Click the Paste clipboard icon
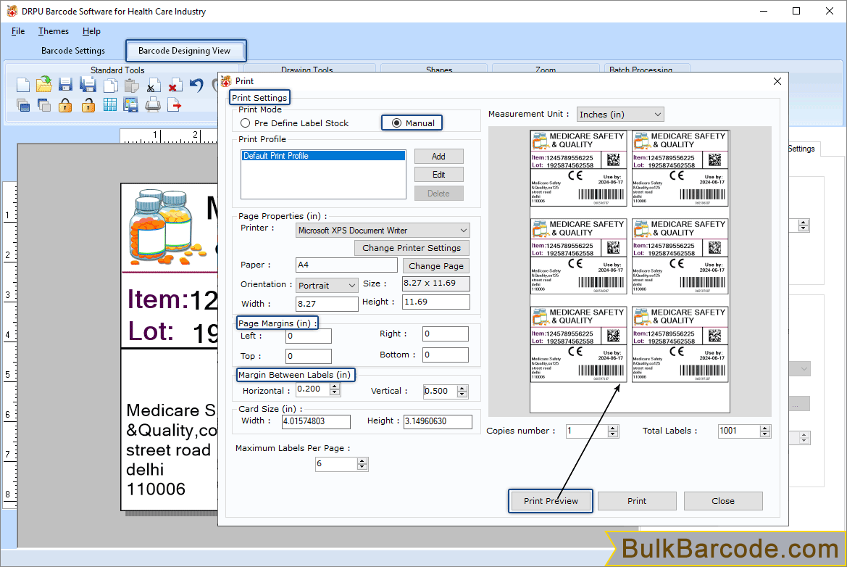 pyautogui.click(x=131, y=86)
